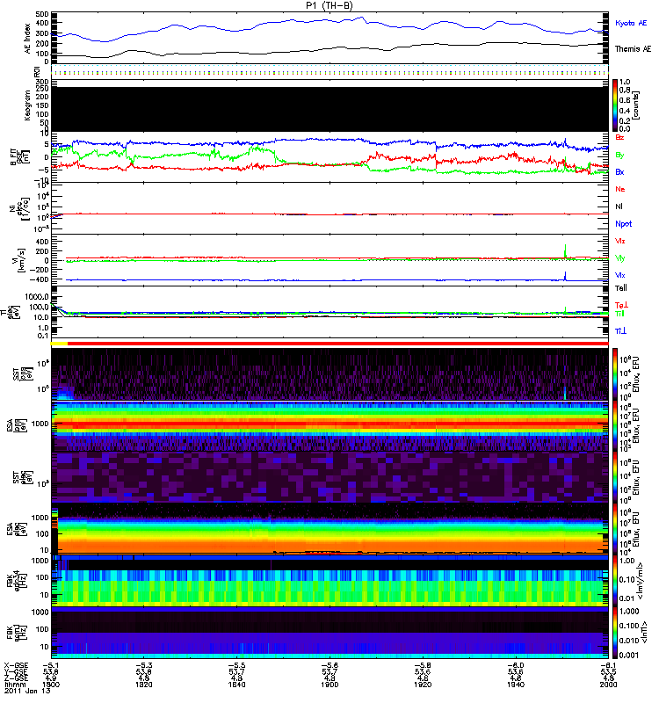Click the X-GSE value "-5.3"
Screen dimensions: 659x703
(144, 666)
